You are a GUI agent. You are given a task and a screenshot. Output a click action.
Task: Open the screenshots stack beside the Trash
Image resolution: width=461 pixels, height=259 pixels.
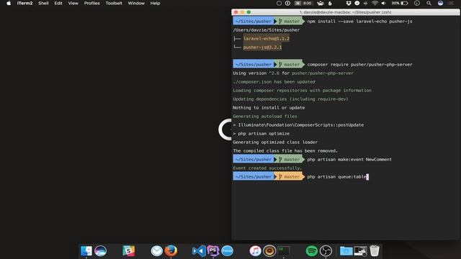point(360,251)
